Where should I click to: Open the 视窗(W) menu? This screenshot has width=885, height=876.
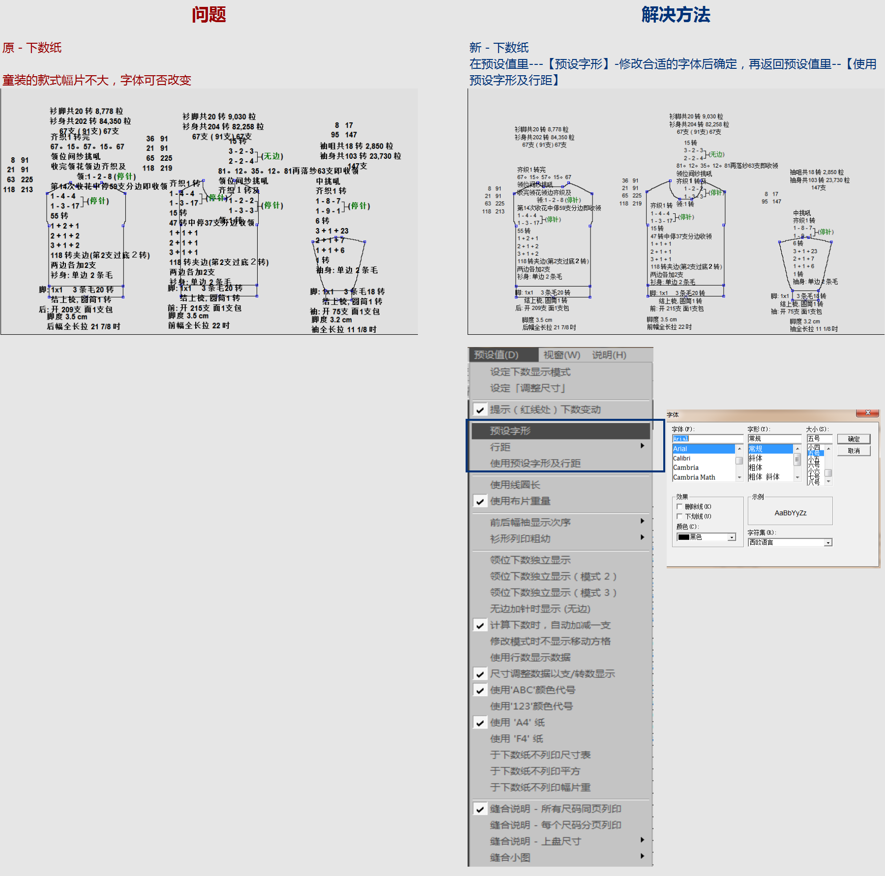click(x=561, y=355)
